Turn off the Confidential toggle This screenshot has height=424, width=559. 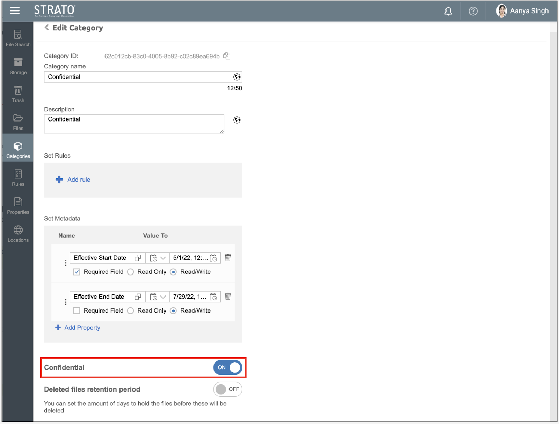228,367
